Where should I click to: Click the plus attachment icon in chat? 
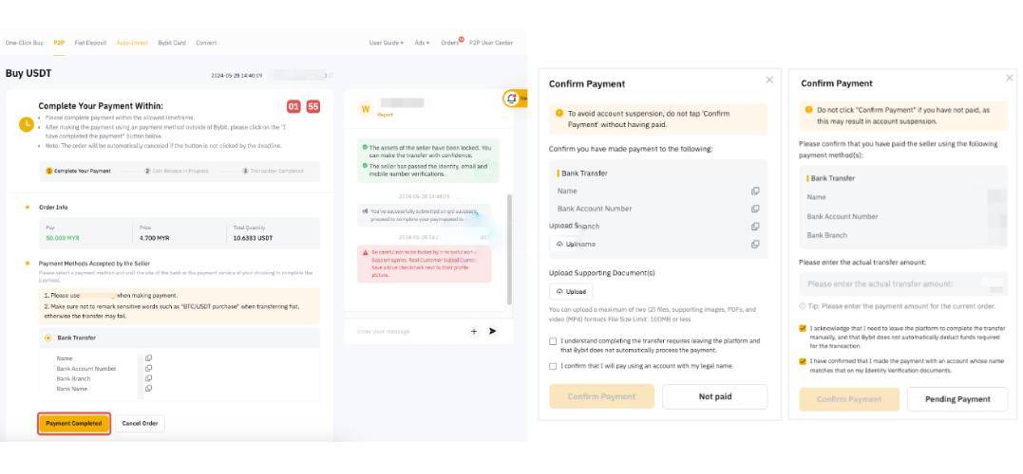pyautogui.click(x=474, y=331)
